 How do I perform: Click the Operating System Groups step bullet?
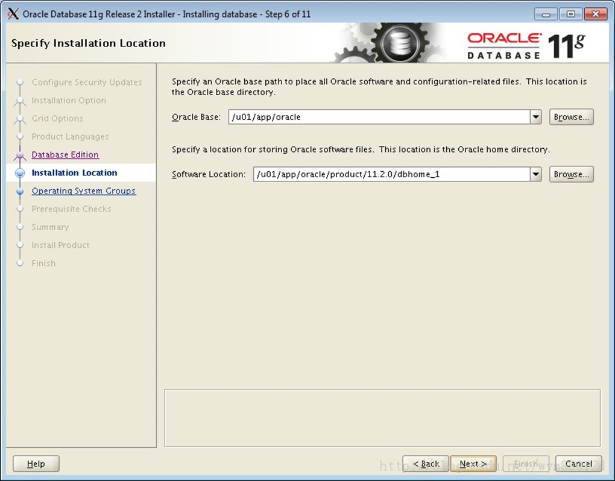click(20, 191)
